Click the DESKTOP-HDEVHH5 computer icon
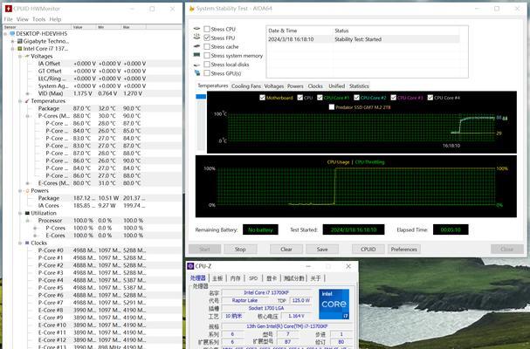530x349 pixels. 12,33
